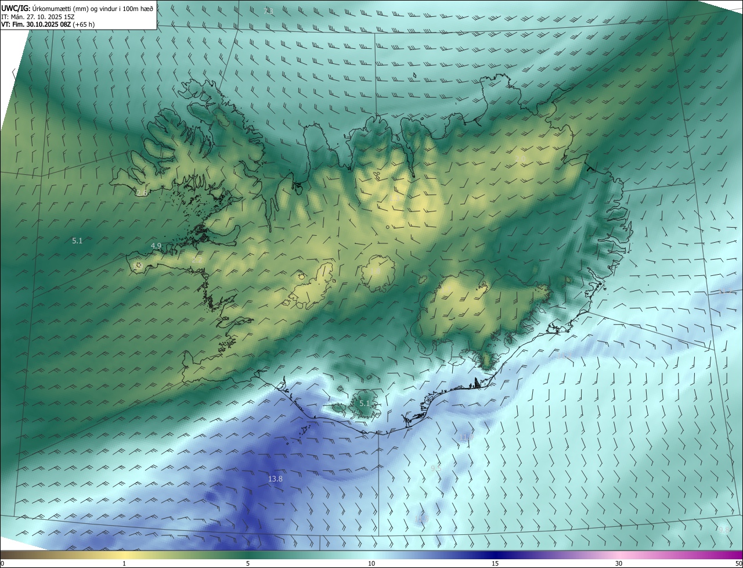Click the 2.2 map value
The image size is (743, 568).
click(x=197, y=260)
